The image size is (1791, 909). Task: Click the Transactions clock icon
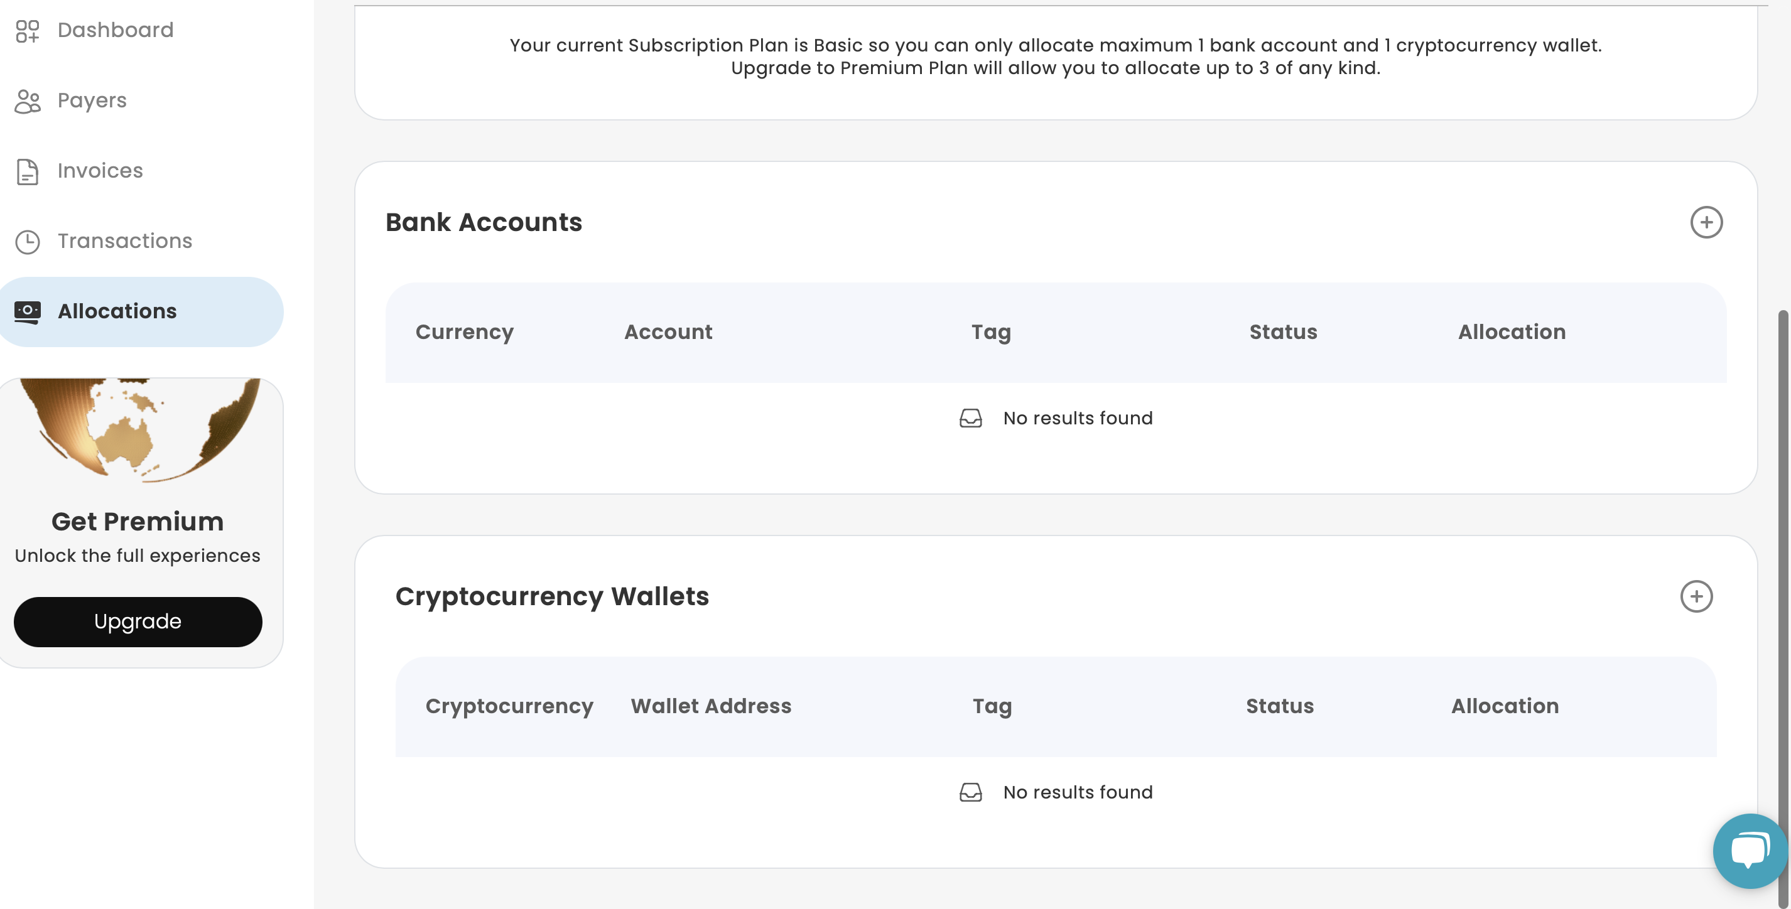pyautogui.click(x=27, y=242)
